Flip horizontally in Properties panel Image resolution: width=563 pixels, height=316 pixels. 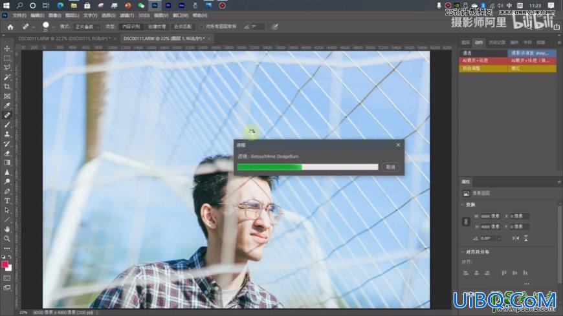coord(516,238)
